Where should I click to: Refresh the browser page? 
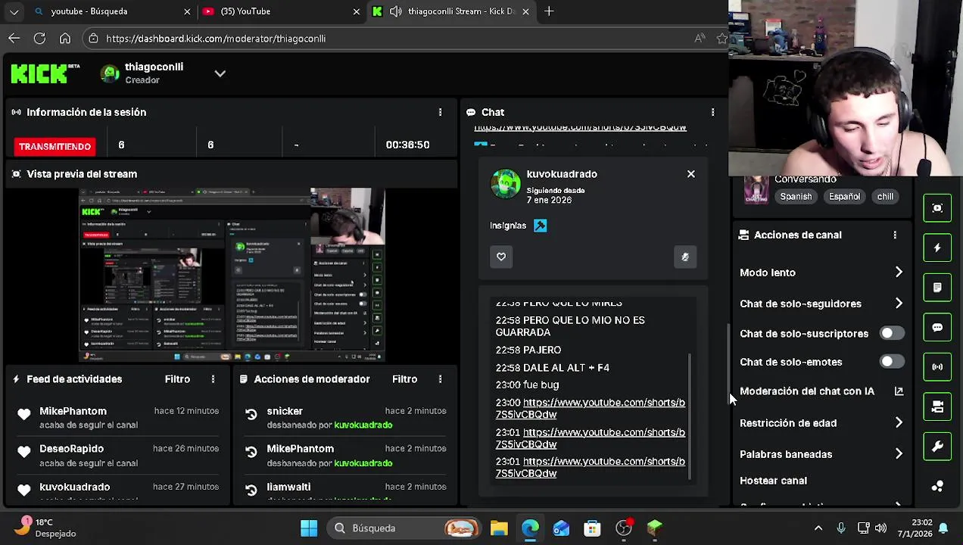39,38
